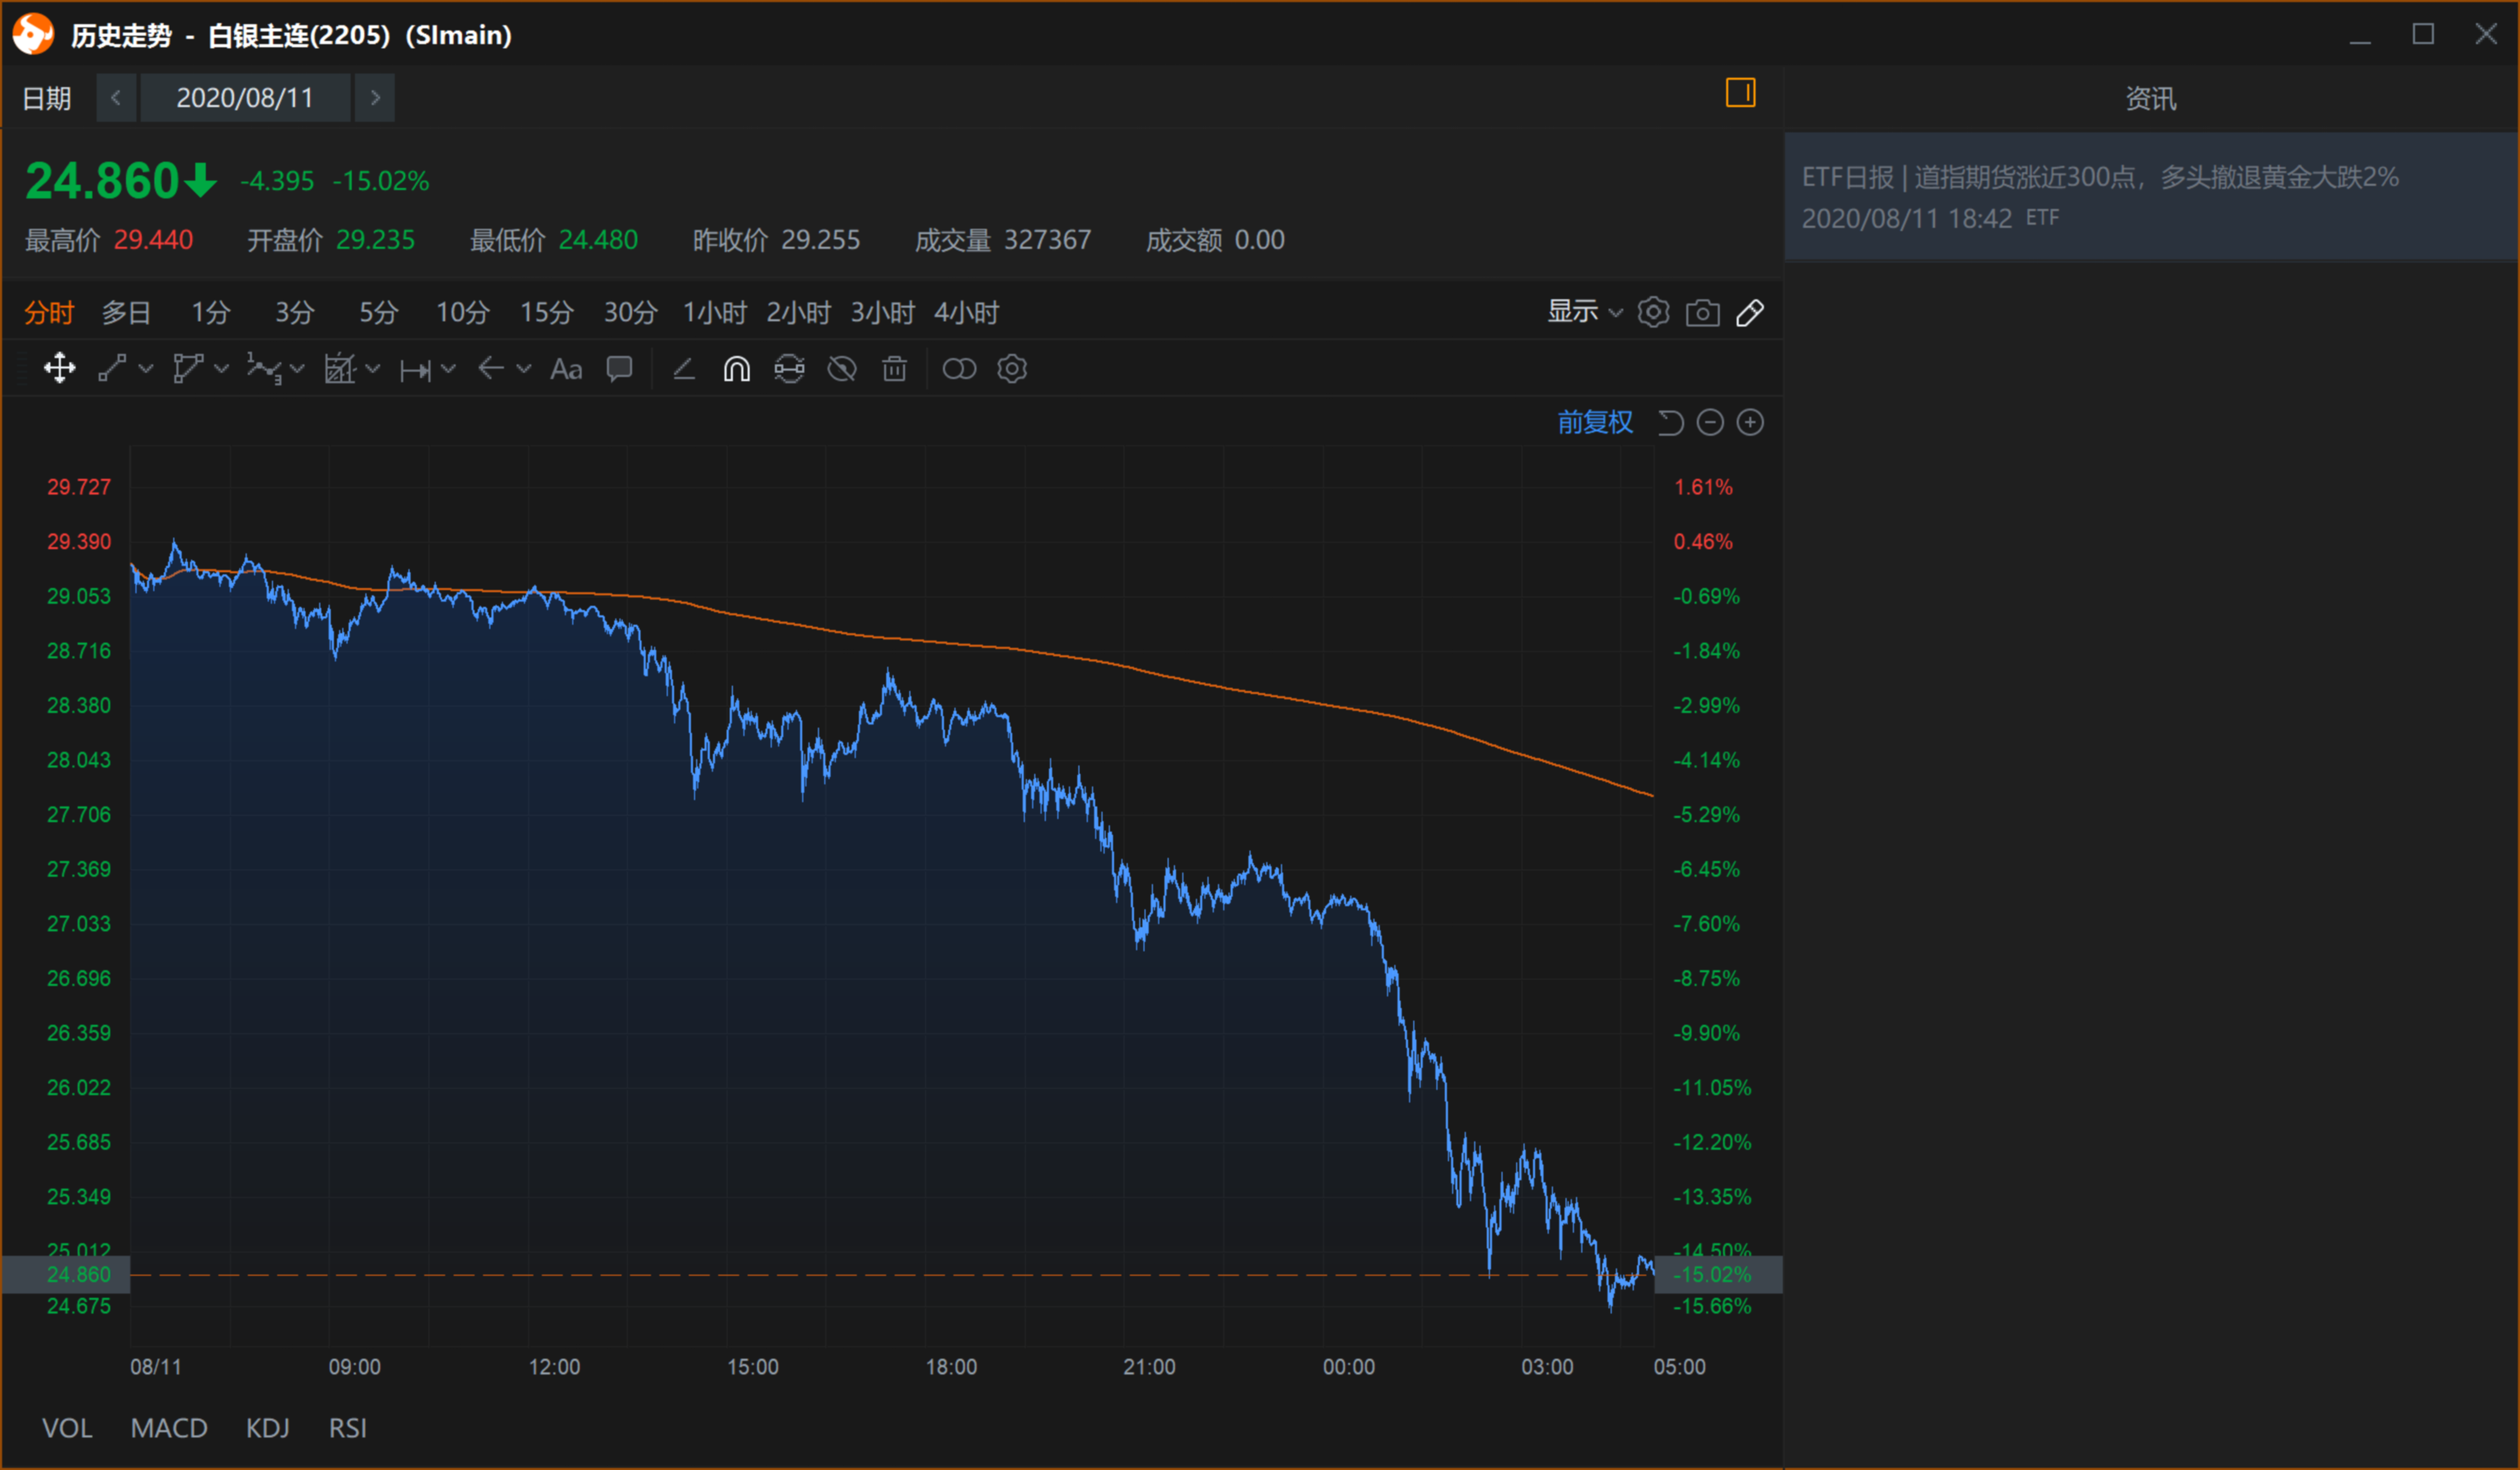Click the pencil edit icon above chart
2520x1470 pixels.
tap(1750, 313)
